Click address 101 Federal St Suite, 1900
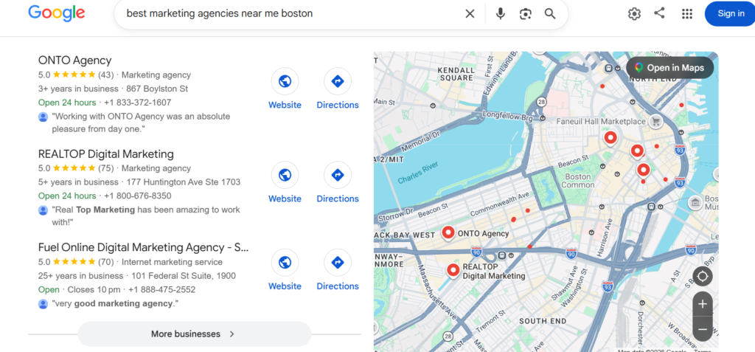The image size is (755, 352). tap(184, 276)
